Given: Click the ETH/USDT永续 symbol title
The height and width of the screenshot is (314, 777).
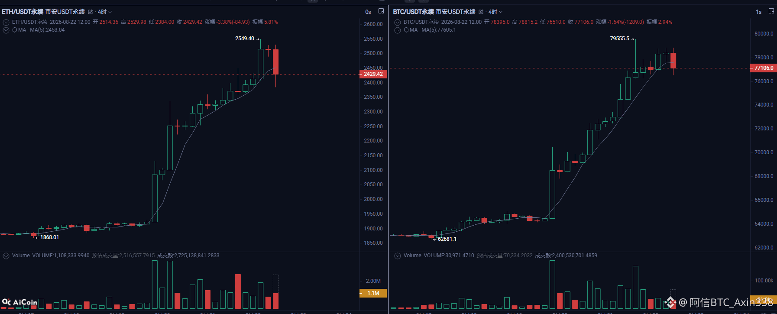Looking at the screenshot, I should (23, 12).
